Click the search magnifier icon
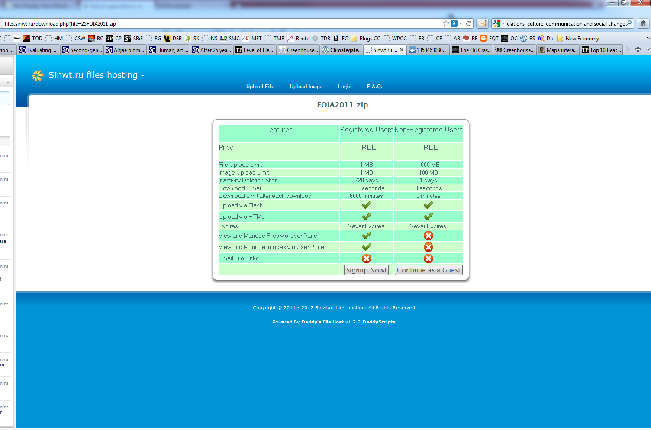 click(x=629, y=23)
